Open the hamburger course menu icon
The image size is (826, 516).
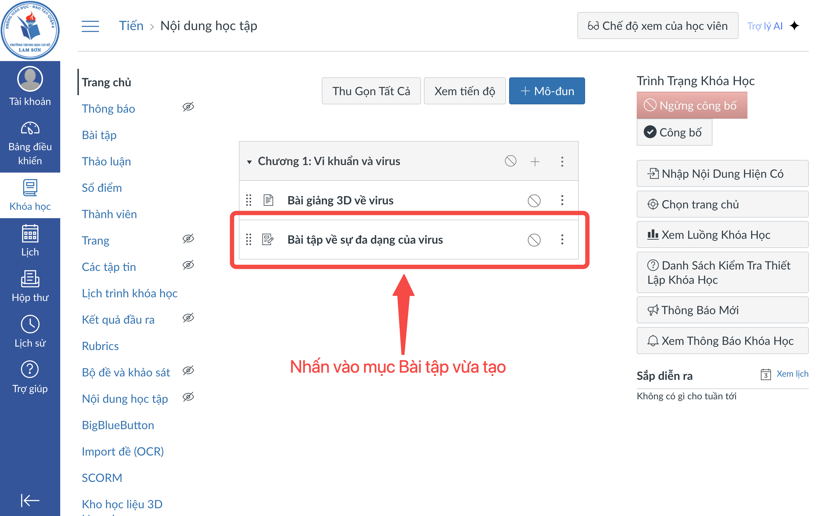90,26
